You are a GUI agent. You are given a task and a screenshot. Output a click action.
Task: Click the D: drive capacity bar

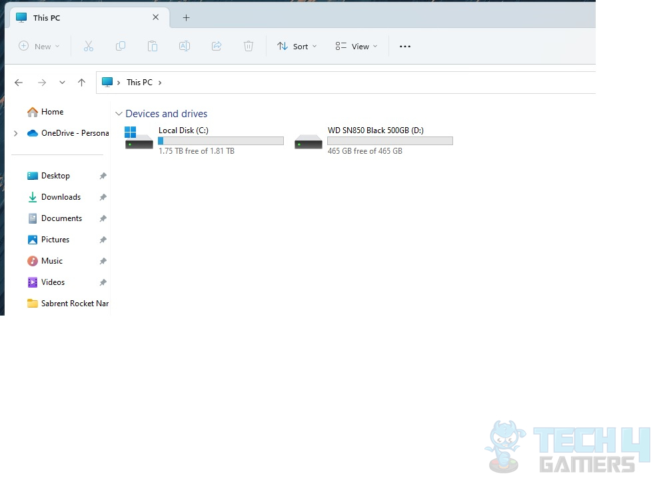point(390,141)
